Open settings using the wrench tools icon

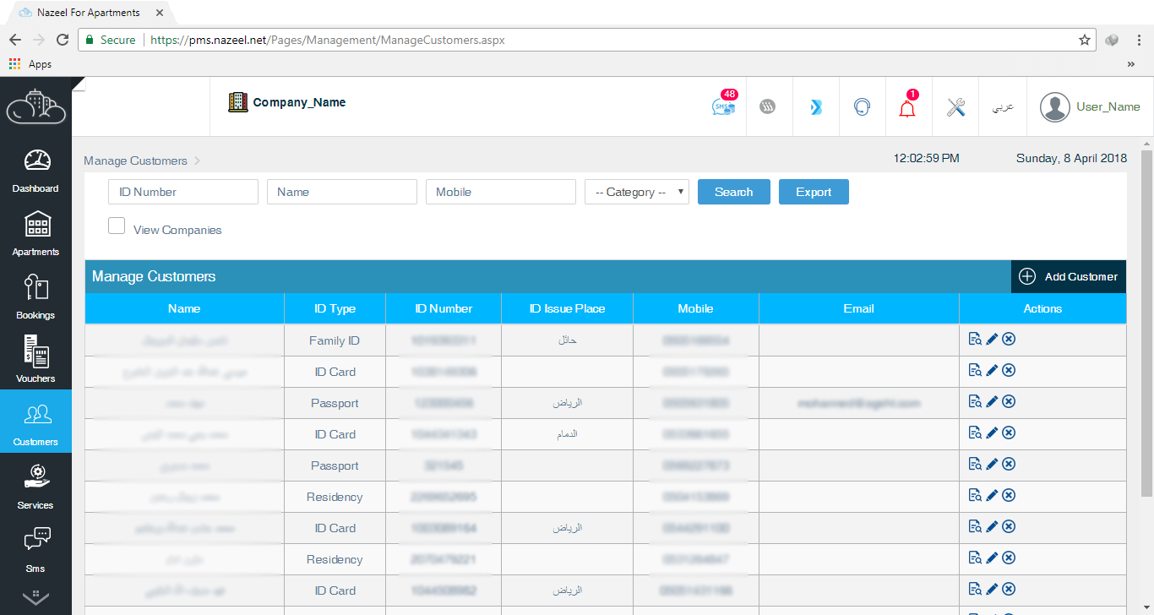click(955, 106)
